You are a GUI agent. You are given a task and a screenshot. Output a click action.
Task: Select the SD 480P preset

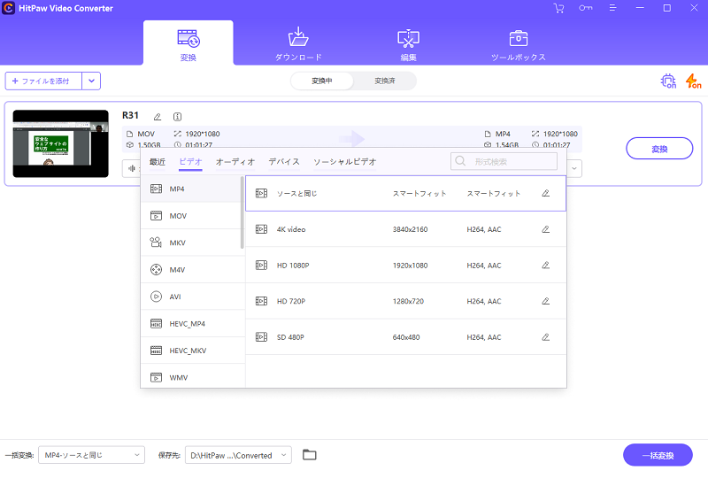point(405,337)
